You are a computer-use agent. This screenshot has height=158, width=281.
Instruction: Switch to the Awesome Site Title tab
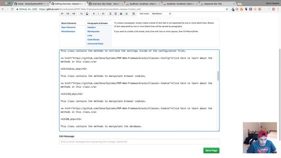[x=218, y=4]
